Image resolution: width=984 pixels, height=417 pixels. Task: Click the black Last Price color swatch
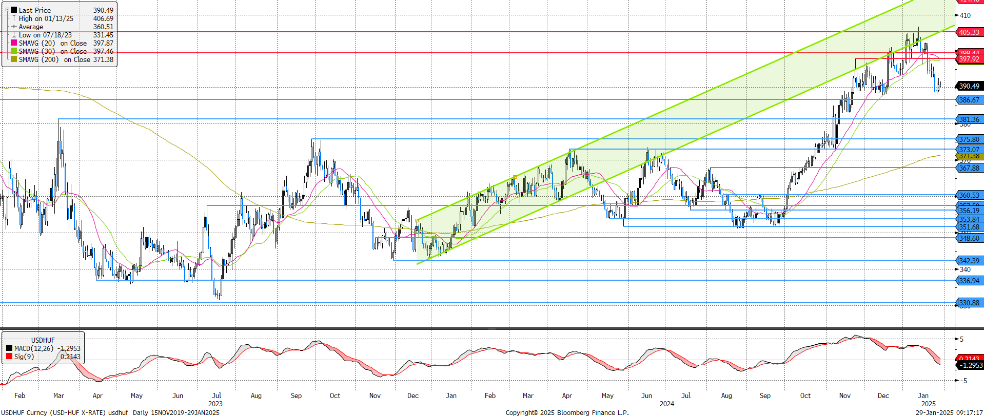pyautogui.click(x=14, y=10)
